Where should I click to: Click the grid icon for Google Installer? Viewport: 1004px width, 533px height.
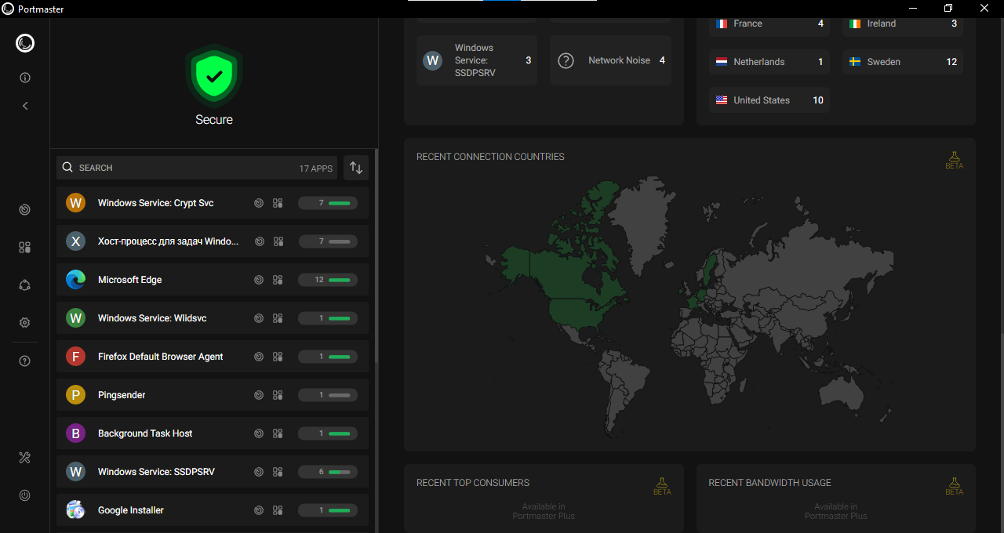pyautogui.click(x=278, y=510)
